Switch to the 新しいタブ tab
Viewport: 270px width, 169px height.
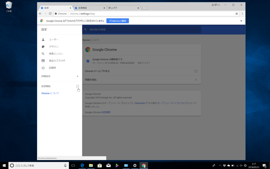123,8
